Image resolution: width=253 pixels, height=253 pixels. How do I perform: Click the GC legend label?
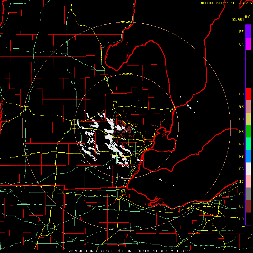point(241,194)
